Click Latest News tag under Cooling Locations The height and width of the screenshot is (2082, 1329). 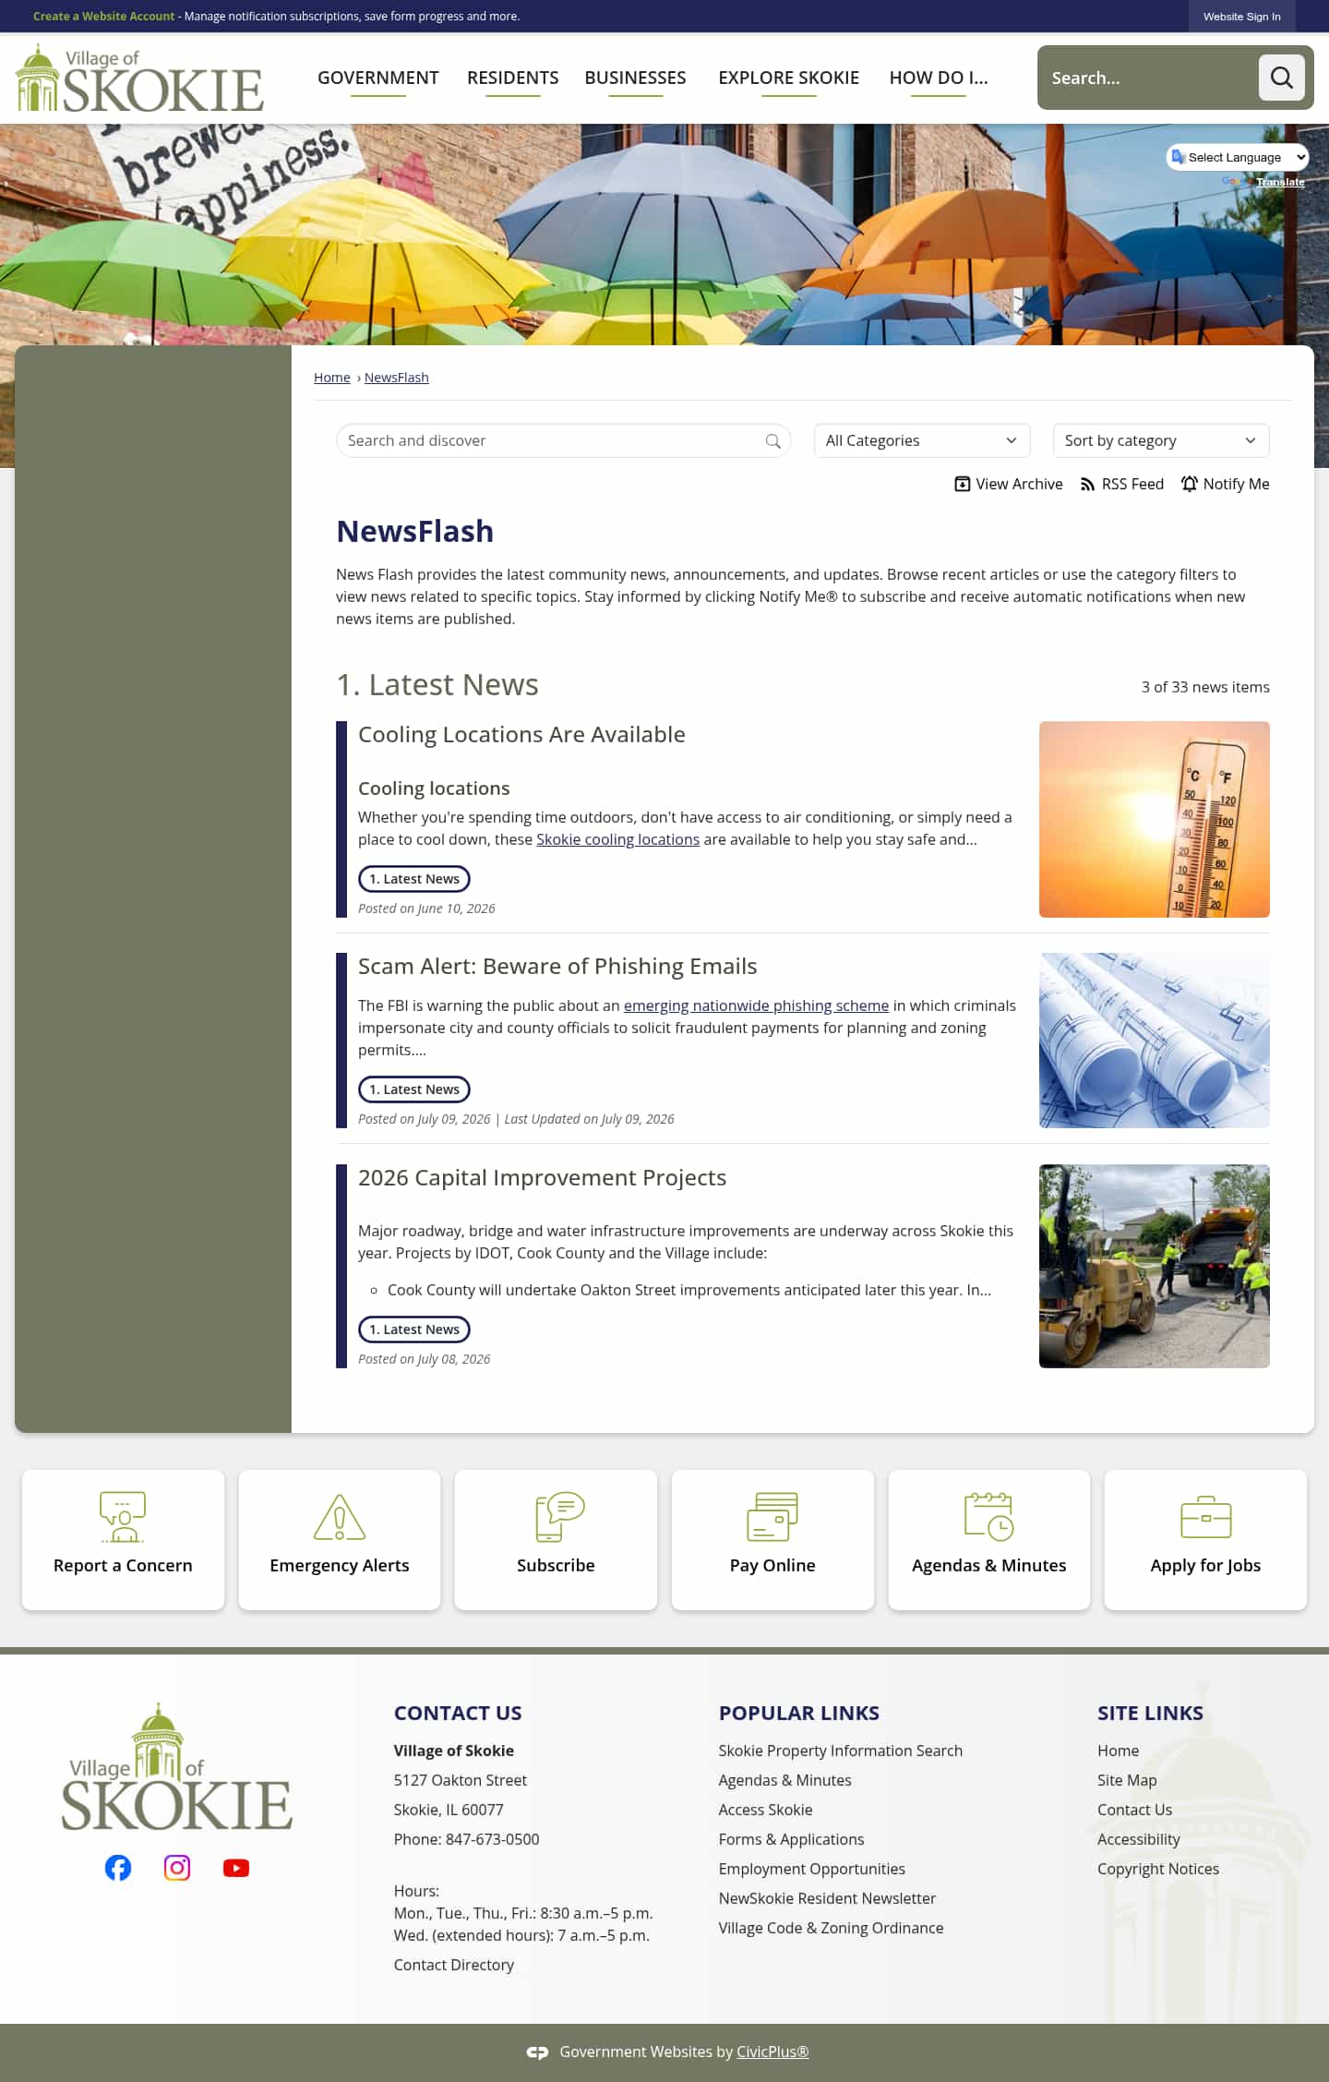pos(414,879)
